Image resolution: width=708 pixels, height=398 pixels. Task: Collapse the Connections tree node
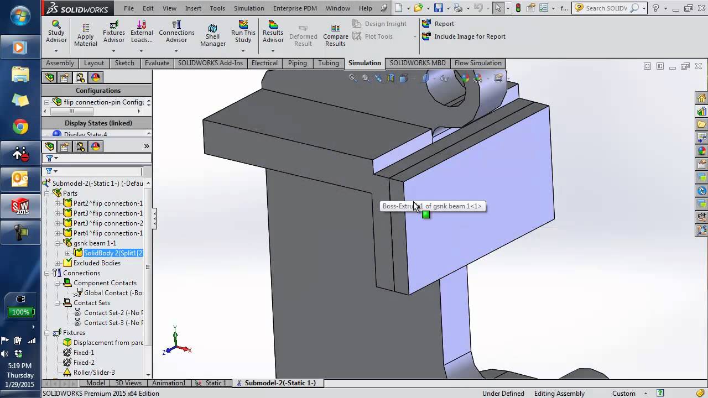click(x=47, y=273)
